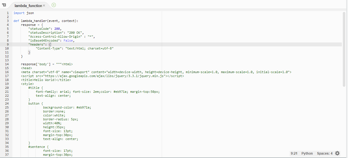Image resolution: width=348 pixels, height=158 pixels.
Task: Click the response['body'] = """<html> line
Action: [47, 64]
